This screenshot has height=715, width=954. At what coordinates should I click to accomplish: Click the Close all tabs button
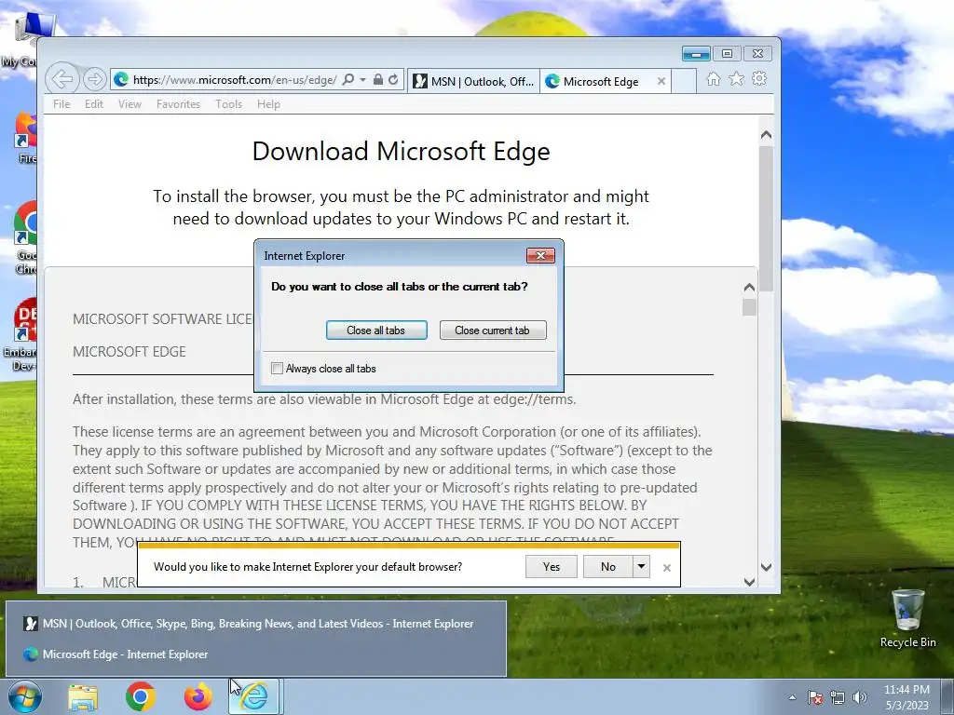click(376, 331)
